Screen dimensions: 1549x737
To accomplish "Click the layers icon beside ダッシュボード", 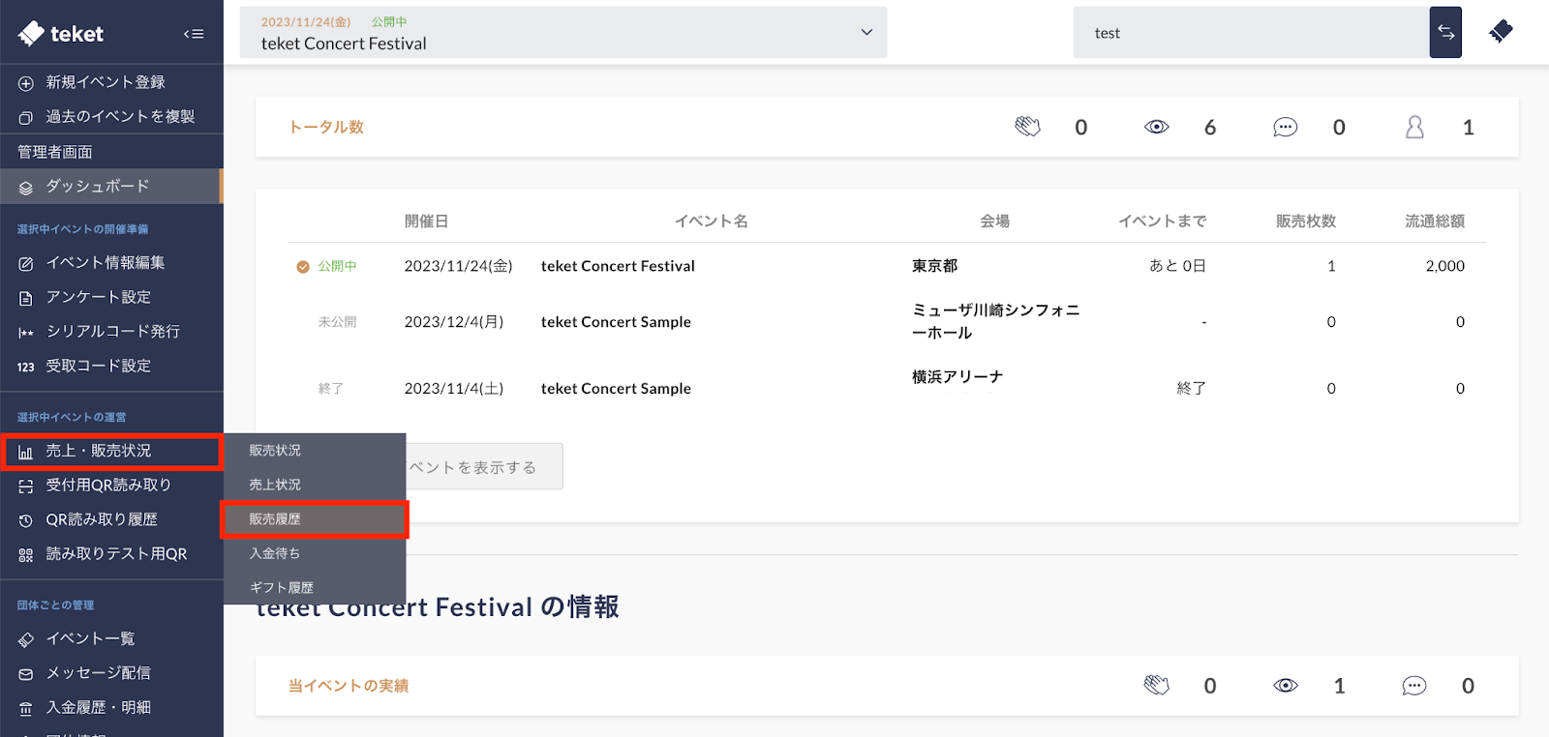I will pos(26,188).
